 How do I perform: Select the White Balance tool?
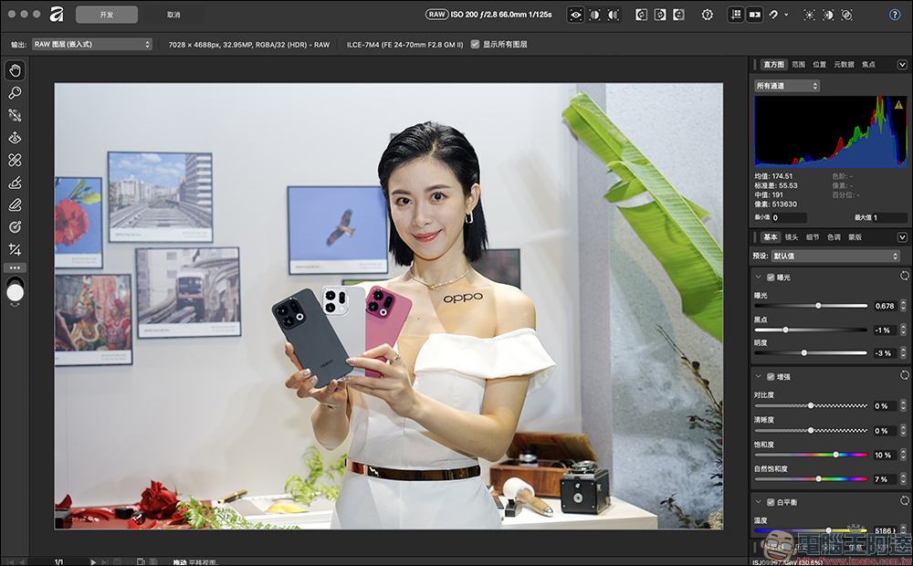coord(15,115)
